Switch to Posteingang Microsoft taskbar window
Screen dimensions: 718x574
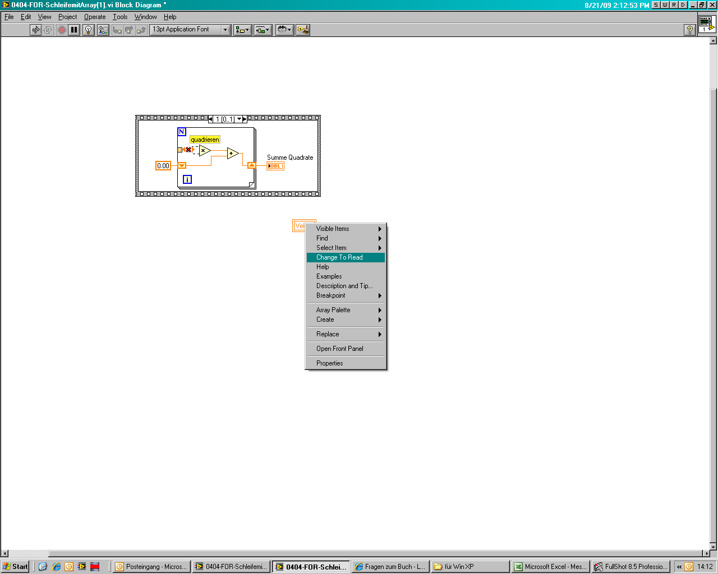(151, 567)
